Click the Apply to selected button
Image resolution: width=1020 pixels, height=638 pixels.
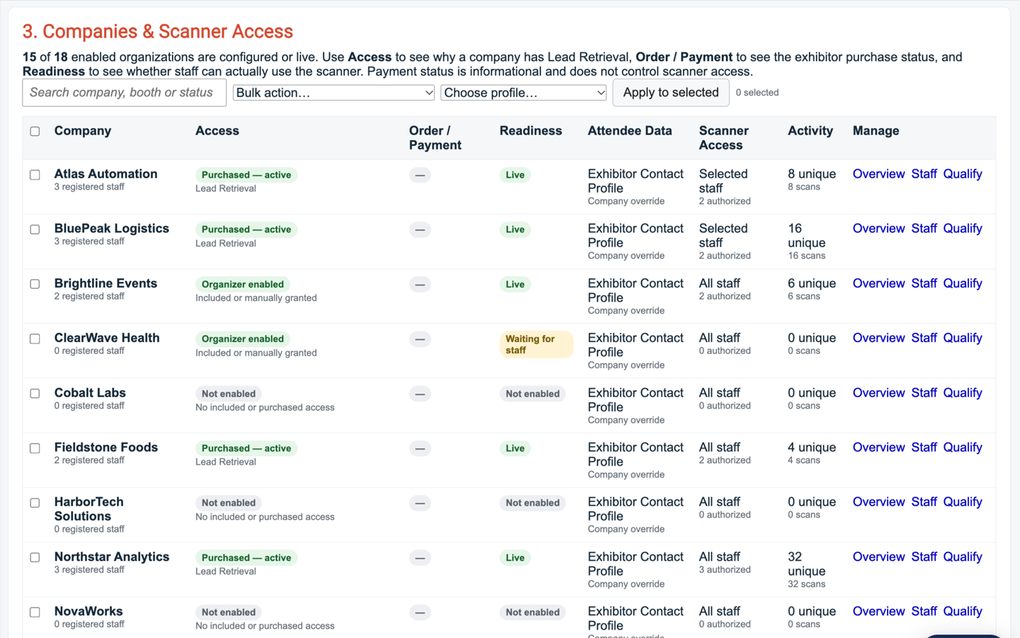(671, 93)
